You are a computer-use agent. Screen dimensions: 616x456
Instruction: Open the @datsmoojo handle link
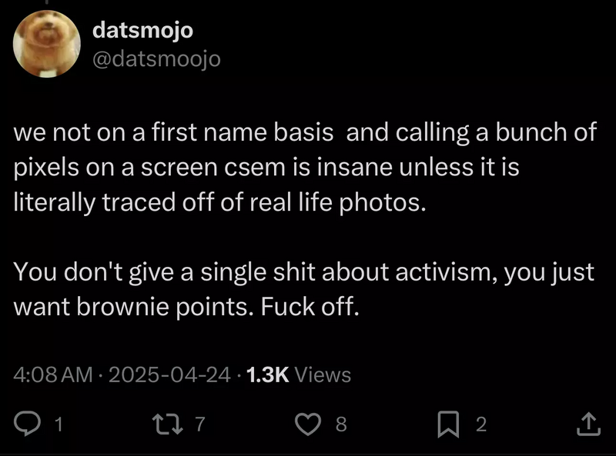(156, 58)
